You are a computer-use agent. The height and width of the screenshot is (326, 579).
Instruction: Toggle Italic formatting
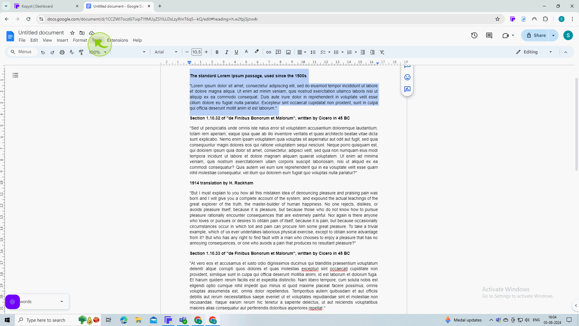tap(226, 52)
